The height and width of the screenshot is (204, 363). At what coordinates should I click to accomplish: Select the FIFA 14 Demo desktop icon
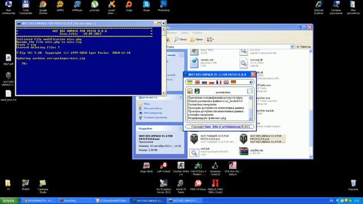click(198, 185)
